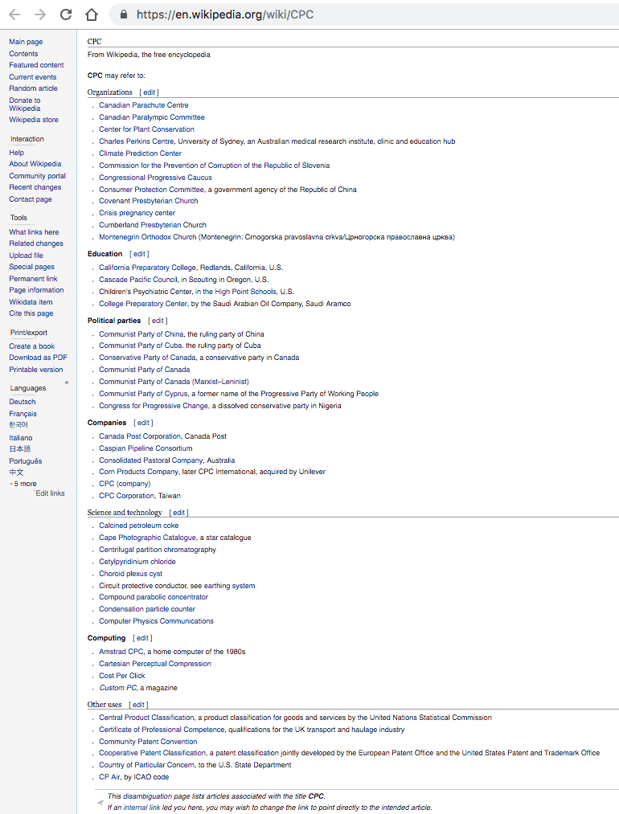
Task: Switch language to Deutsch
Action: (23, 401)
